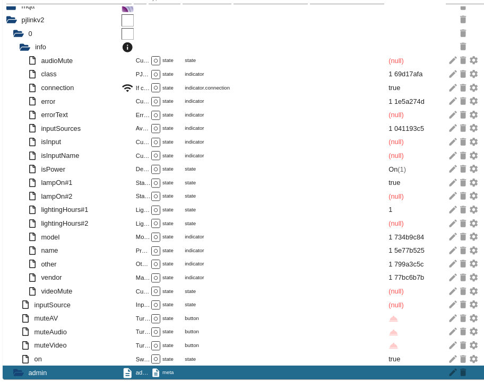Open settings gear for isPower
Screen dimensions: 484x382
pos(473,169)
